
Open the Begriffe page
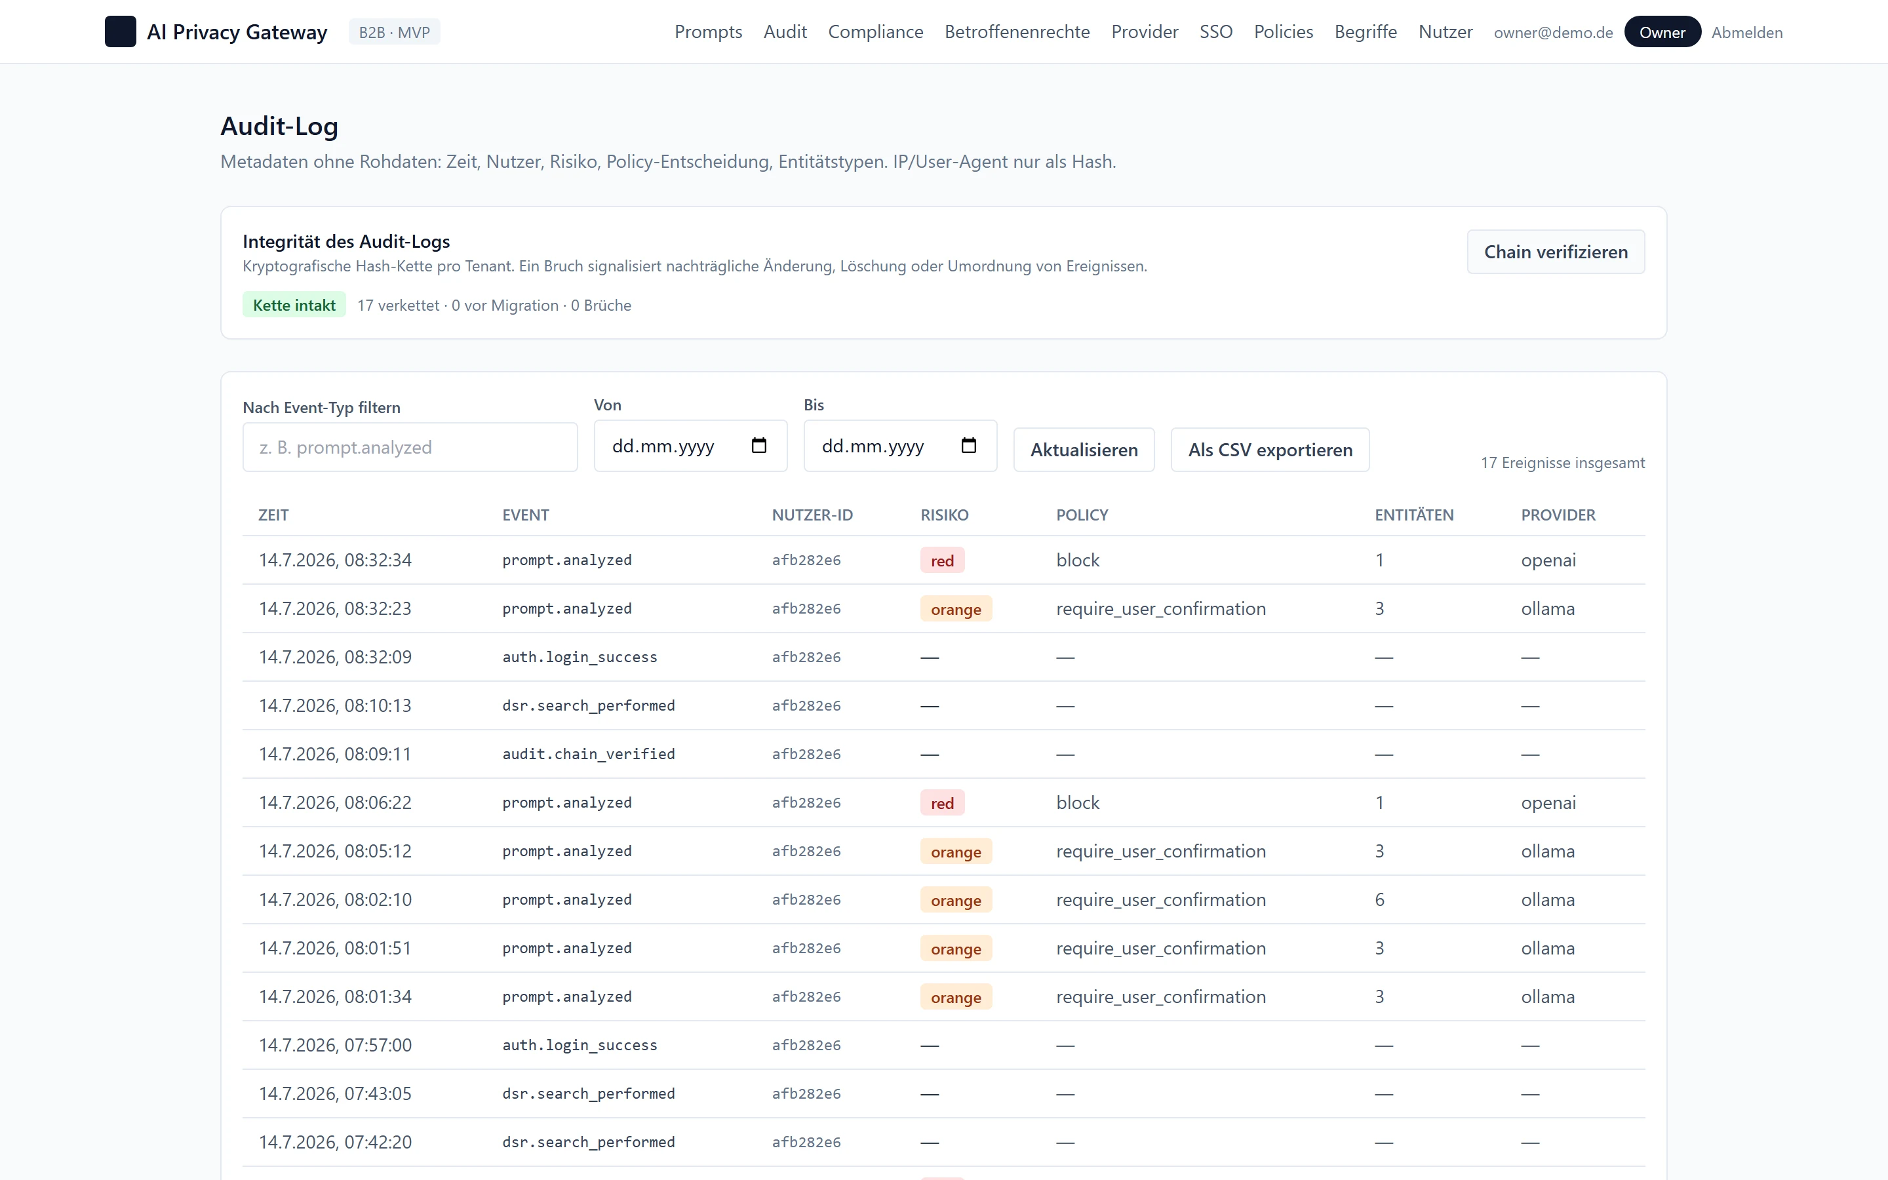click(1366, 32)
